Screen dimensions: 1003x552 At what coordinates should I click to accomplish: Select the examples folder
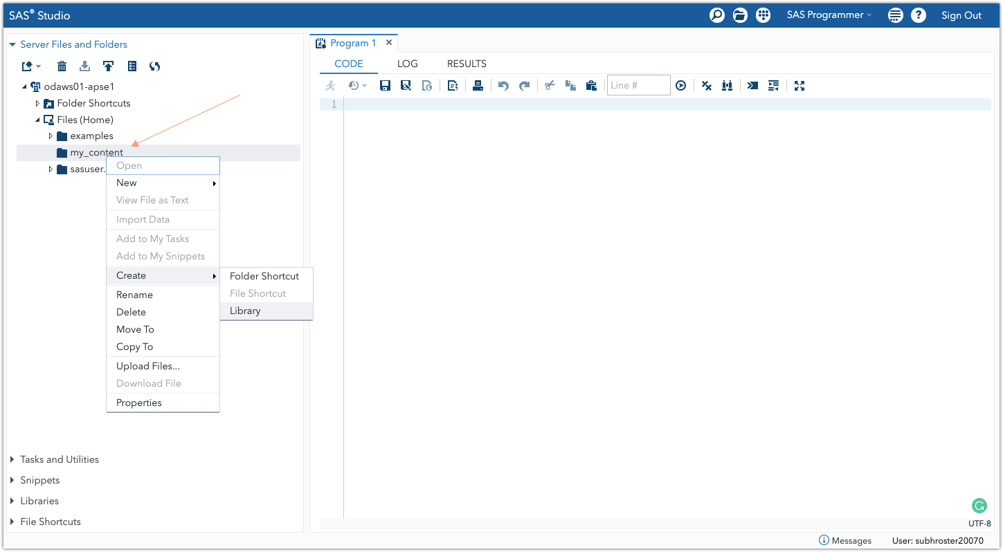91,136
